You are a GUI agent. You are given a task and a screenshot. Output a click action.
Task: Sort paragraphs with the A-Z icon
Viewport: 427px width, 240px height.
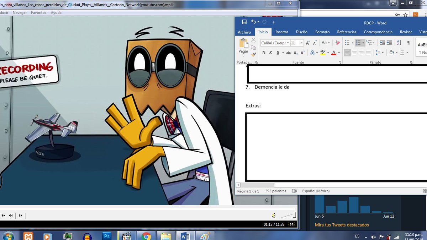[x=399, y=43]
